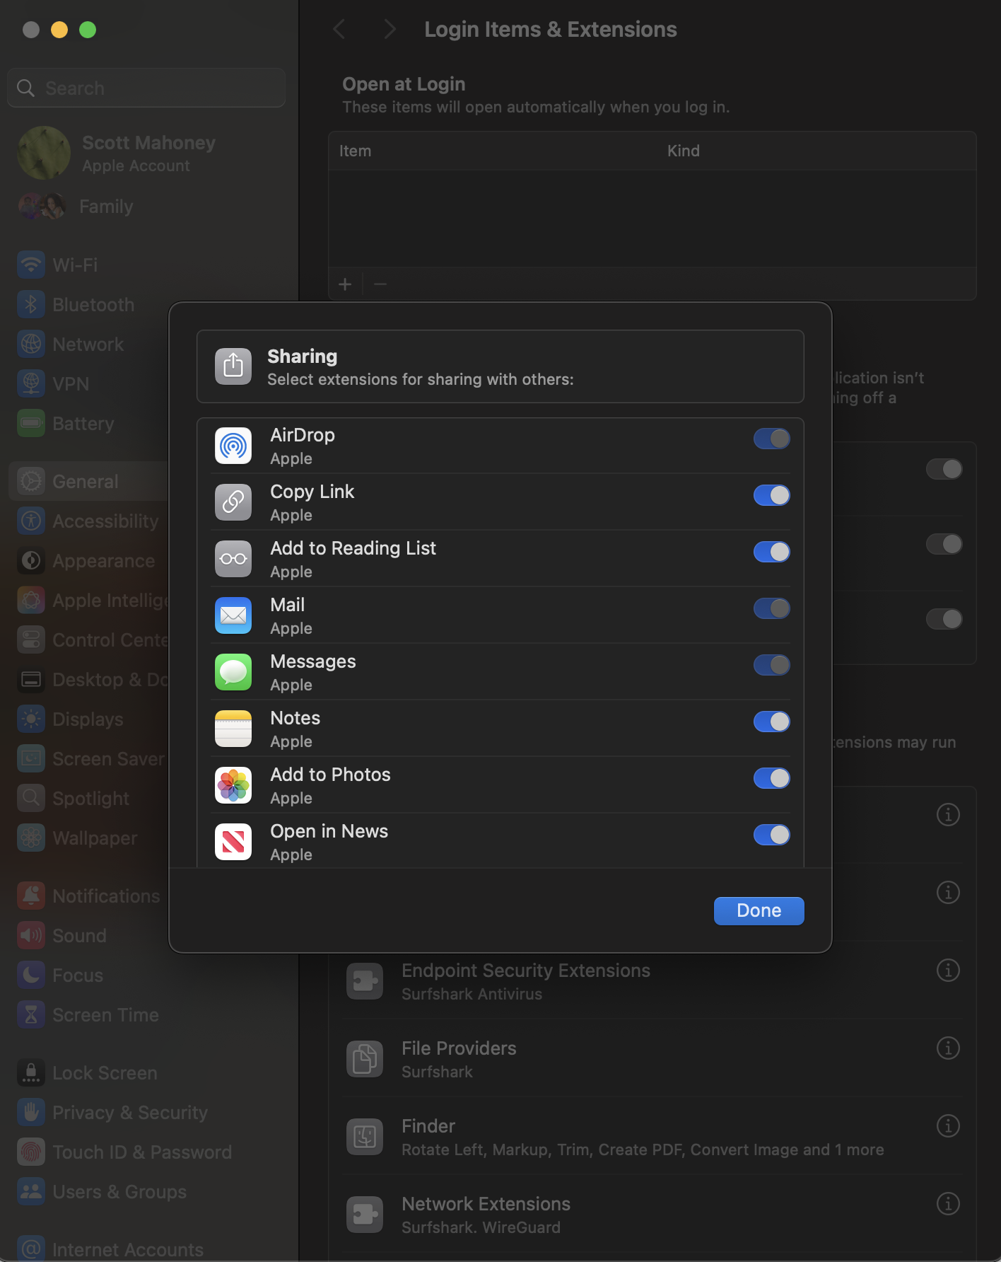Select Lock Screen in the sidebar

[x=105, y=1073]
